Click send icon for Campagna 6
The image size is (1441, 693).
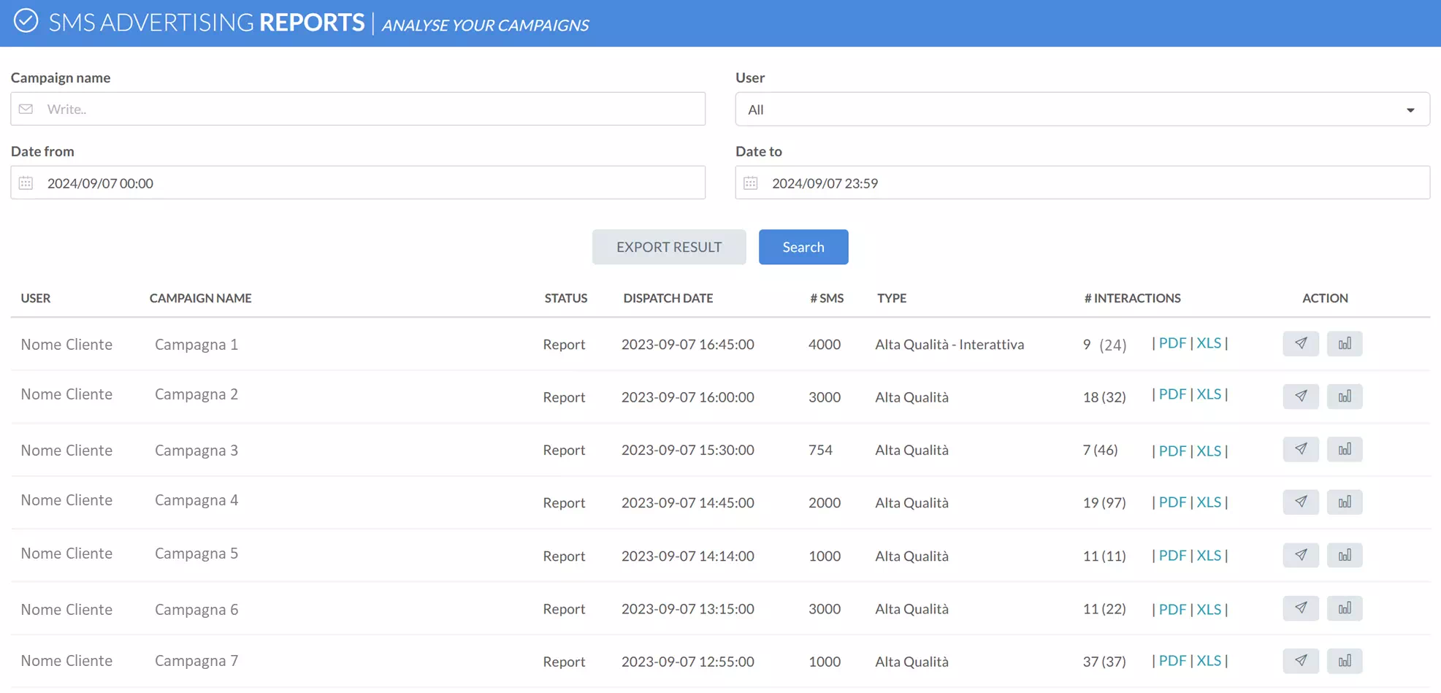[x=1301, y=608]
